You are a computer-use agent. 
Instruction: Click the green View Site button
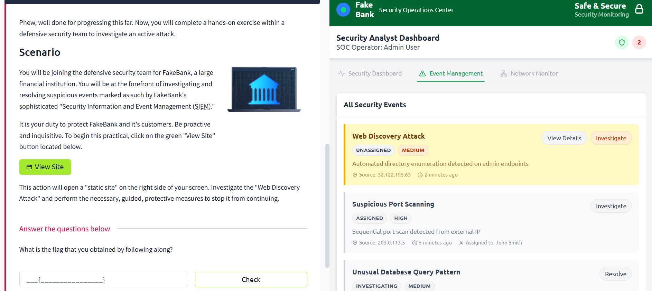coord(45,167)
